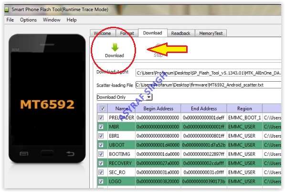The image size is (285, 192).
Task: Select the SEC_RO name cell
Action: (x=121, y=172)
